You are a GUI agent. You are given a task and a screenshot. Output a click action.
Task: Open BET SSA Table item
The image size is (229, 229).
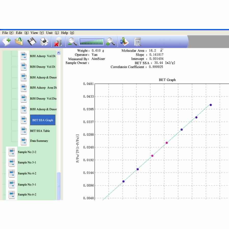pyautogui.click(x=40, y=131)
